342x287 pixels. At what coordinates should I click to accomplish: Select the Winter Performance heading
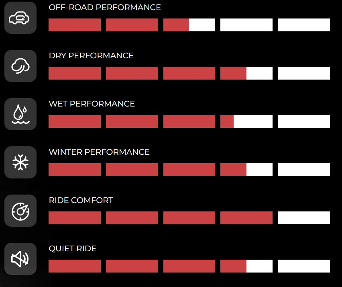pos(99,152)
